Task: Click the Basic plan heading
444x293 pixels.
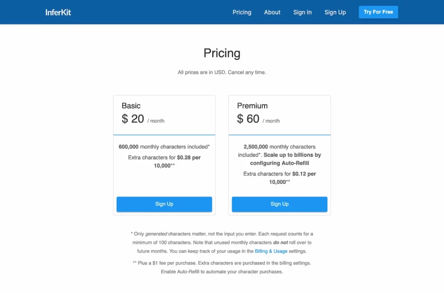Action: pyautogui.click(x=131, y=105)
